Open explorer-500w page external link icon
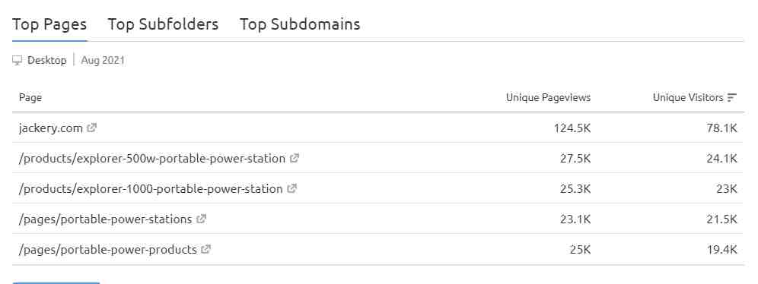 pos(295,158)
